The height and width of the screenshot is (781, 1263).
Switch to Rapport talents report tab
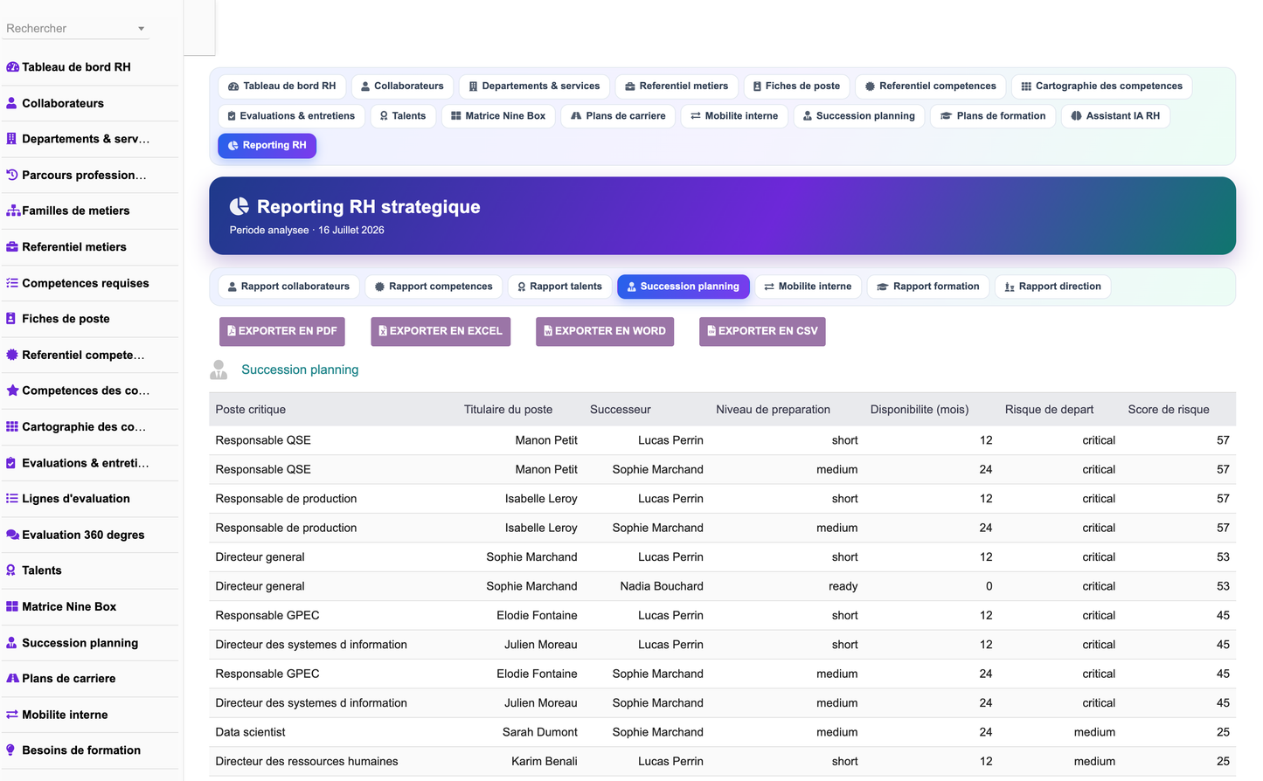click(559, 287)
